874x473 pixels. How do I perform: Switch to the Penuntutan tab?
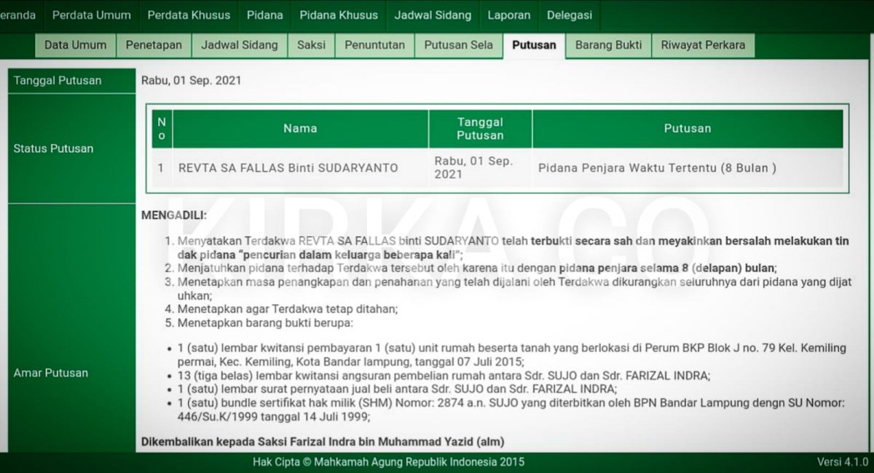374,45
